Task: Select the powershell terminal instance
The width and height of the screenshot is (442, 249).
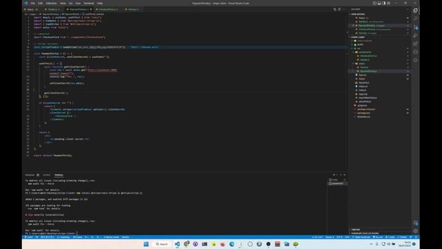Action: pyautogui.click(x=338, y=184)
